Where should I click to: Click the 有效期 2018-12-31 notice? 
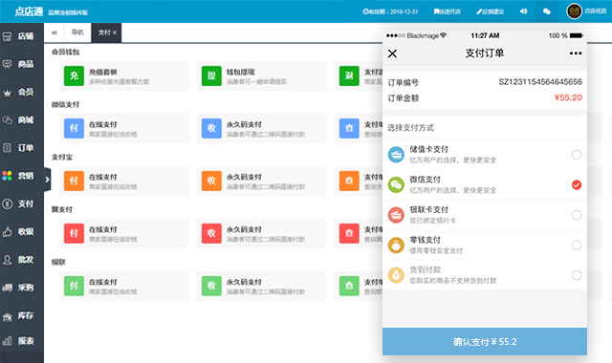point(390,11)
